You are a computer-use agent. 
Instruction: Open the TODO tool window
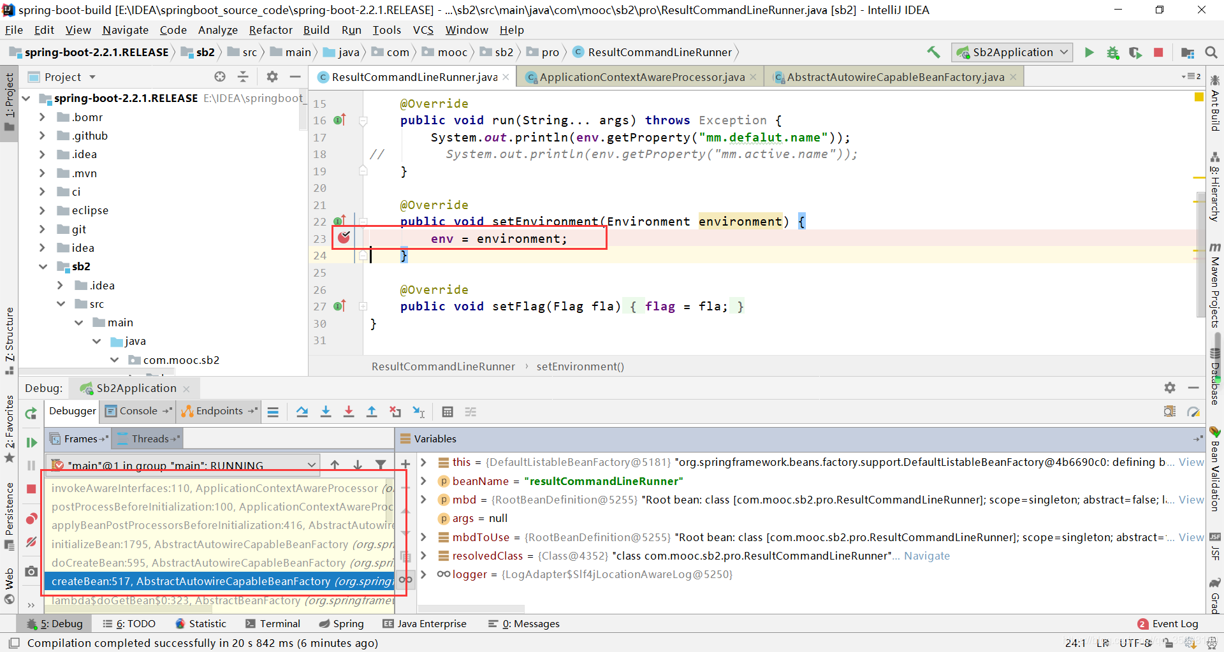[x=129, y=624]
